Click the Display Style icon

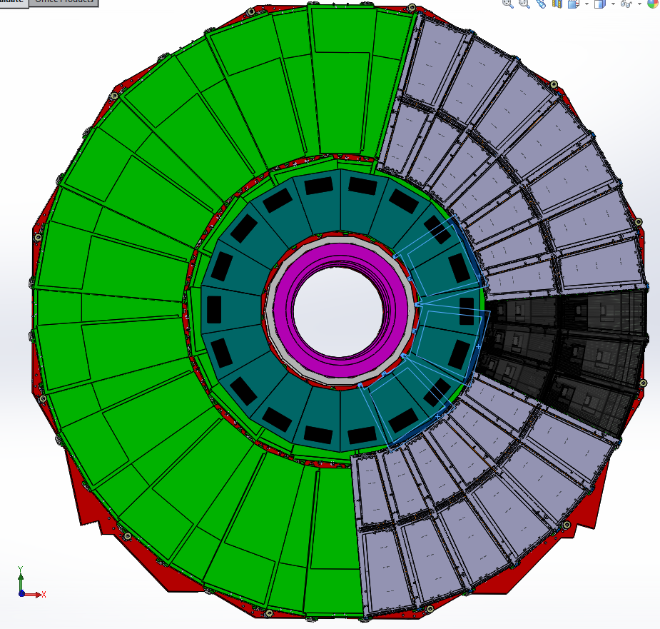(x=600, y=3)
